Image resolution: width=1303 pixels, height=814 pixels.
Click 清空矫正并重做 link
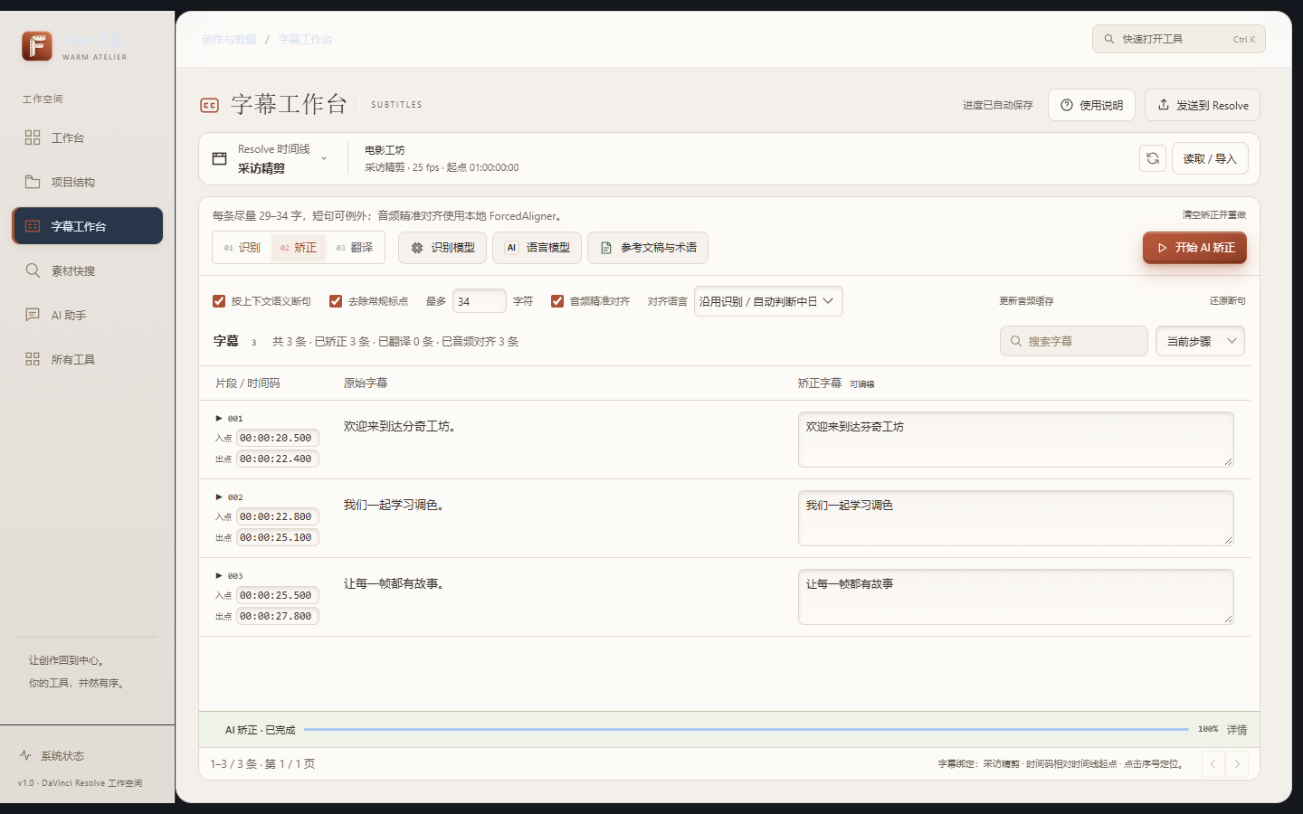pos(1214,215)
